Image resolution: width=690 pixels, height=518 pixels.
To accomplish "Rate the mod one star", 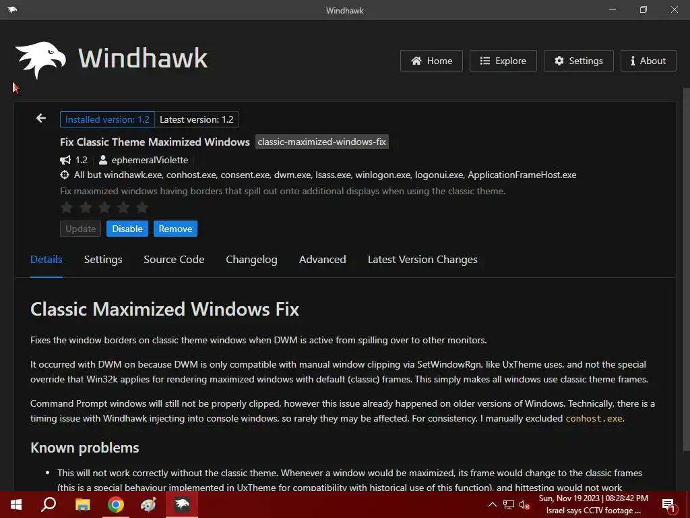I will click(67, 207).
